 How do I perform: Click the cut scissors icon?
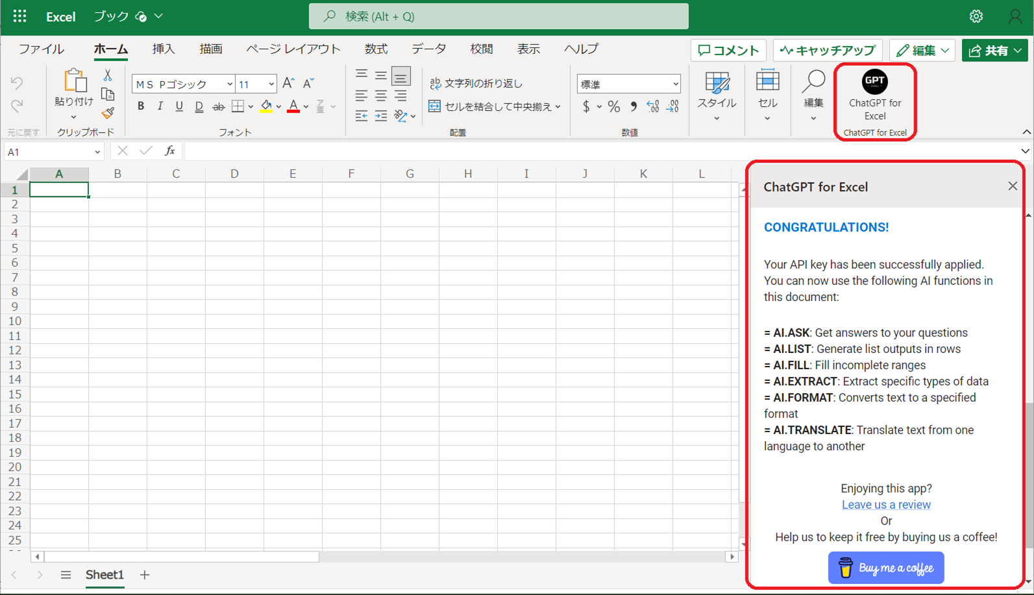tap(108, 76)
